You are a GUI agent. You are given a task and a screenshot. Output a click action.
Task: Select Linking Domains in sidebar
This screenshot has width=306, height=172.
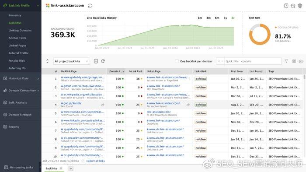click(x=20, y=30)
